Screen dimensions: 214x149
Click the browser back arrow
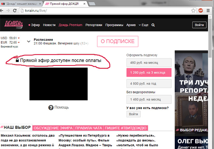coord(1,10)
